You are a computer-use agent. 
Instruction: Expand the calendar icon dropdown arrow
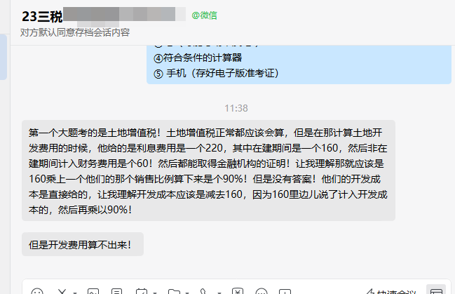click(155, 293)
